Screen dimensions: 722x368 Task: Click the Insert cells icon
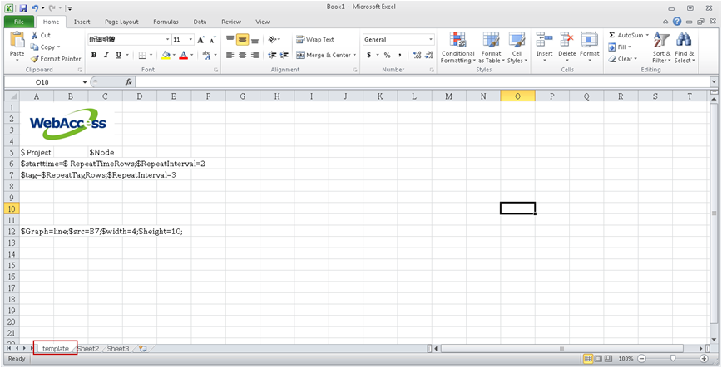pyautogui.click(x=544, y=40)
